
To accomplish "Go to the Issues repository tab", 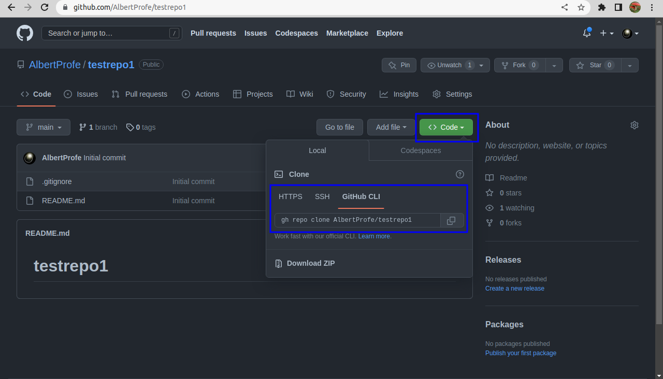I will coord(81,94).
